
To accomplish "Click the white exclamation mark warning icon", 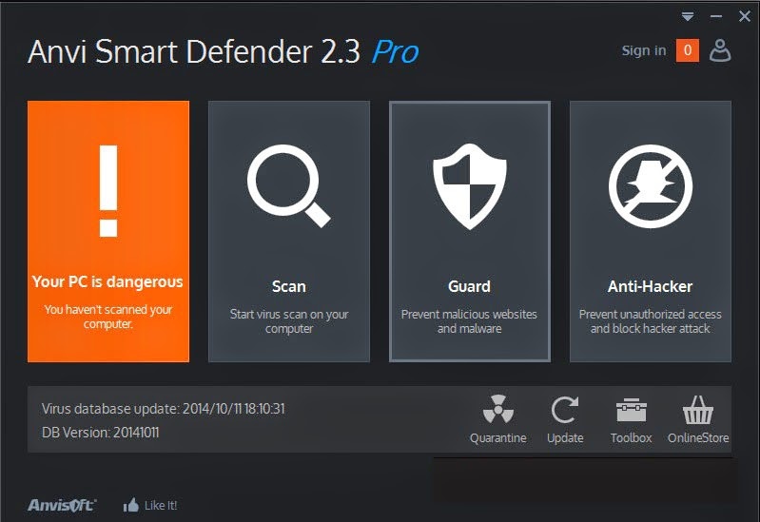I will coord(108,191).
